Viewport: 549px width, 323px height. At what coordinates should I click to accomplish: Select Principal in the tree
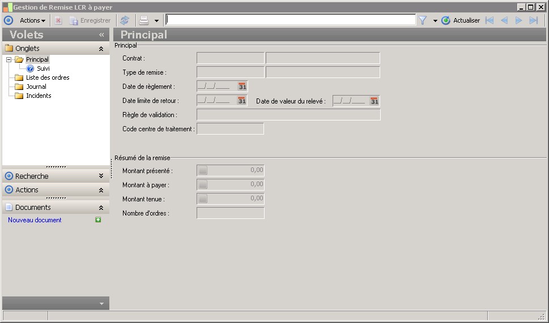point(37,59)
